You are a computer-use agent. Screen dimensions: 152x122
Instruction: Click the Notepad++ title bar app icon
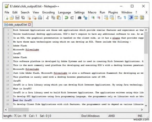coord(7,6)
